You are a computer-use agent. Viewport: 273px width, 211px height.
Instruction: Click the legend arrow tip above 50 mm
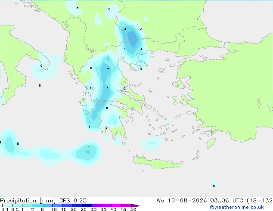(x=136, y=205)
